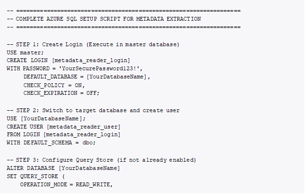This screenshot has height=194, width=305.
Task: Click the STEP 1 comment line
Action: pyautogui.click(x=93, y=44)
